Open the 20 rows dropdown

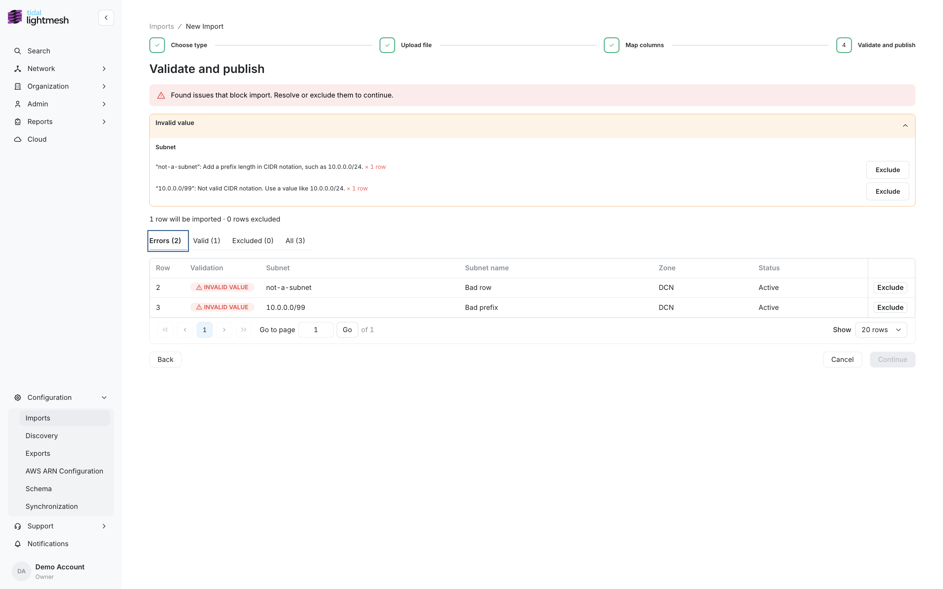click(x=881, y=330)
